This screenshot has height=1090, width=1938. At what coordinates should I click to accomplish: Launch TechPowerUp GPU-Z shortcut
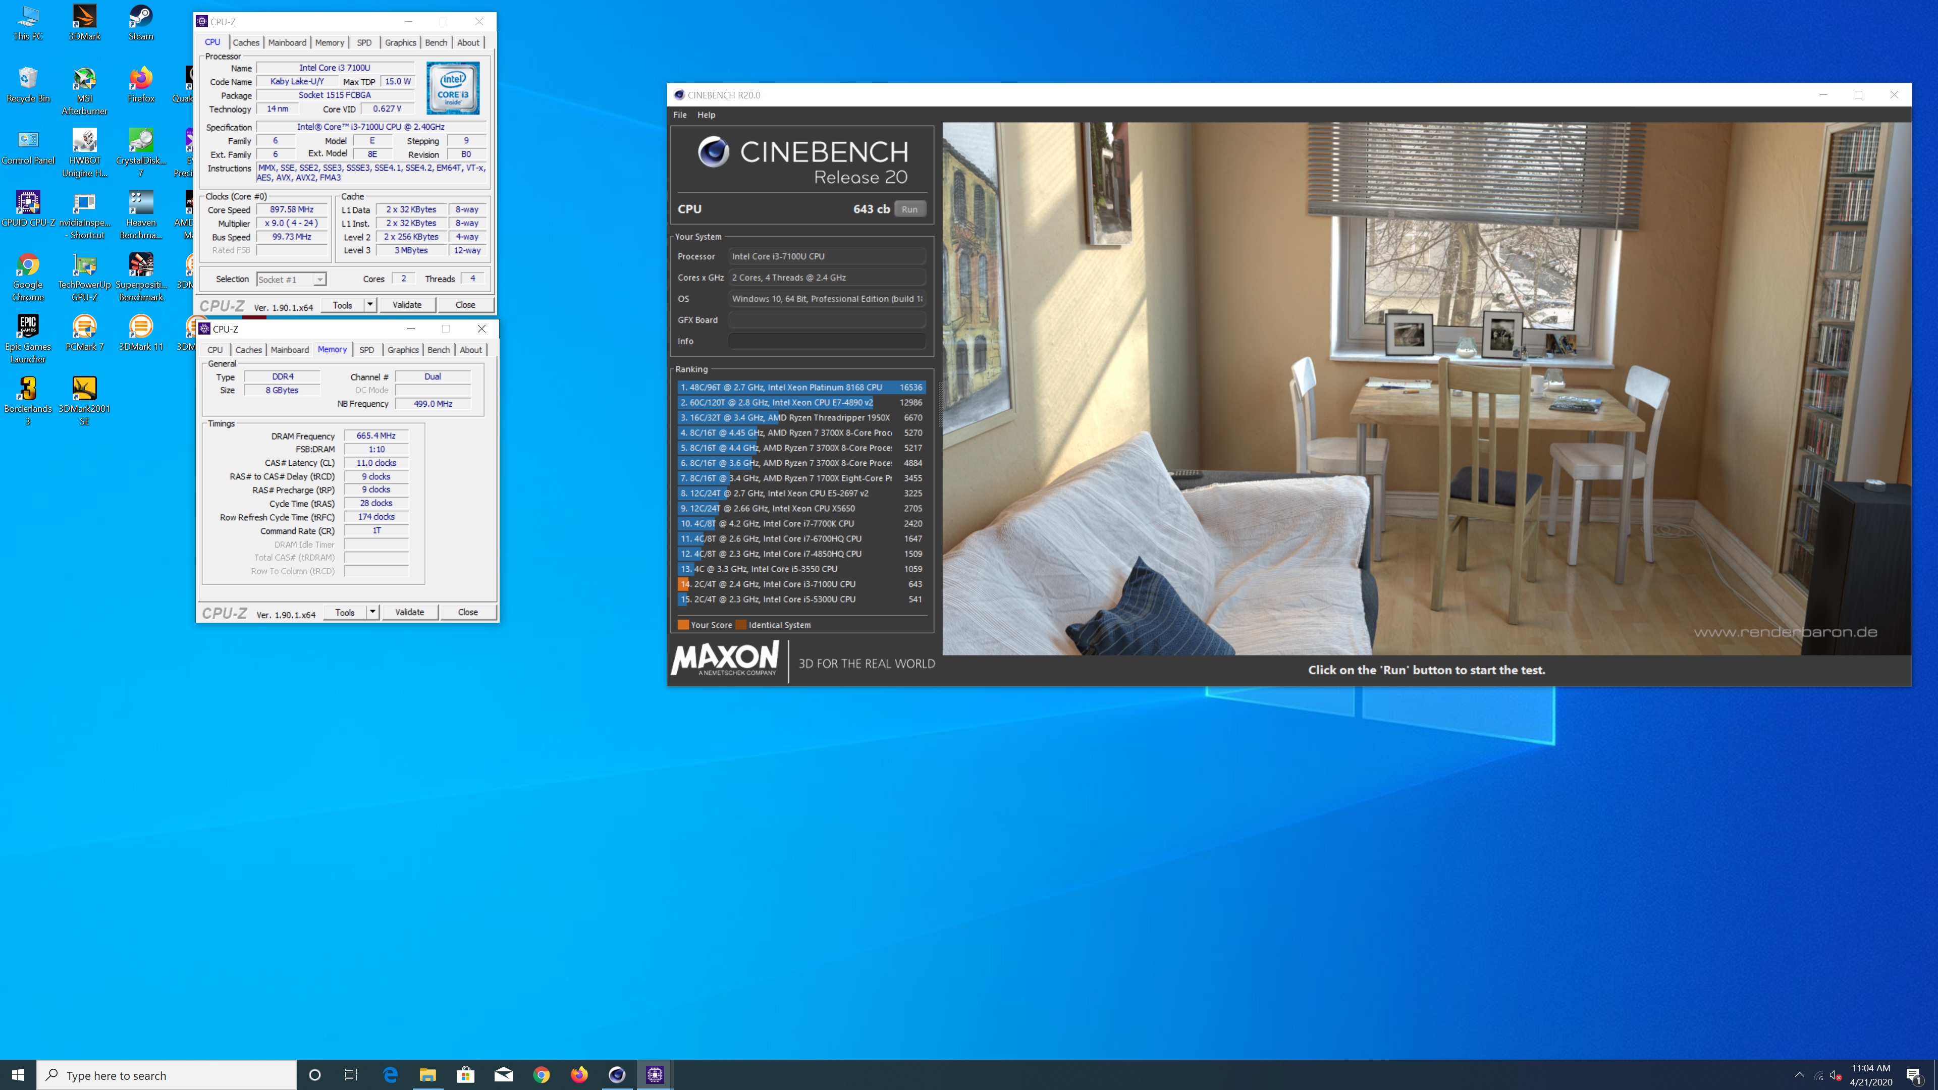pos(84,277)
